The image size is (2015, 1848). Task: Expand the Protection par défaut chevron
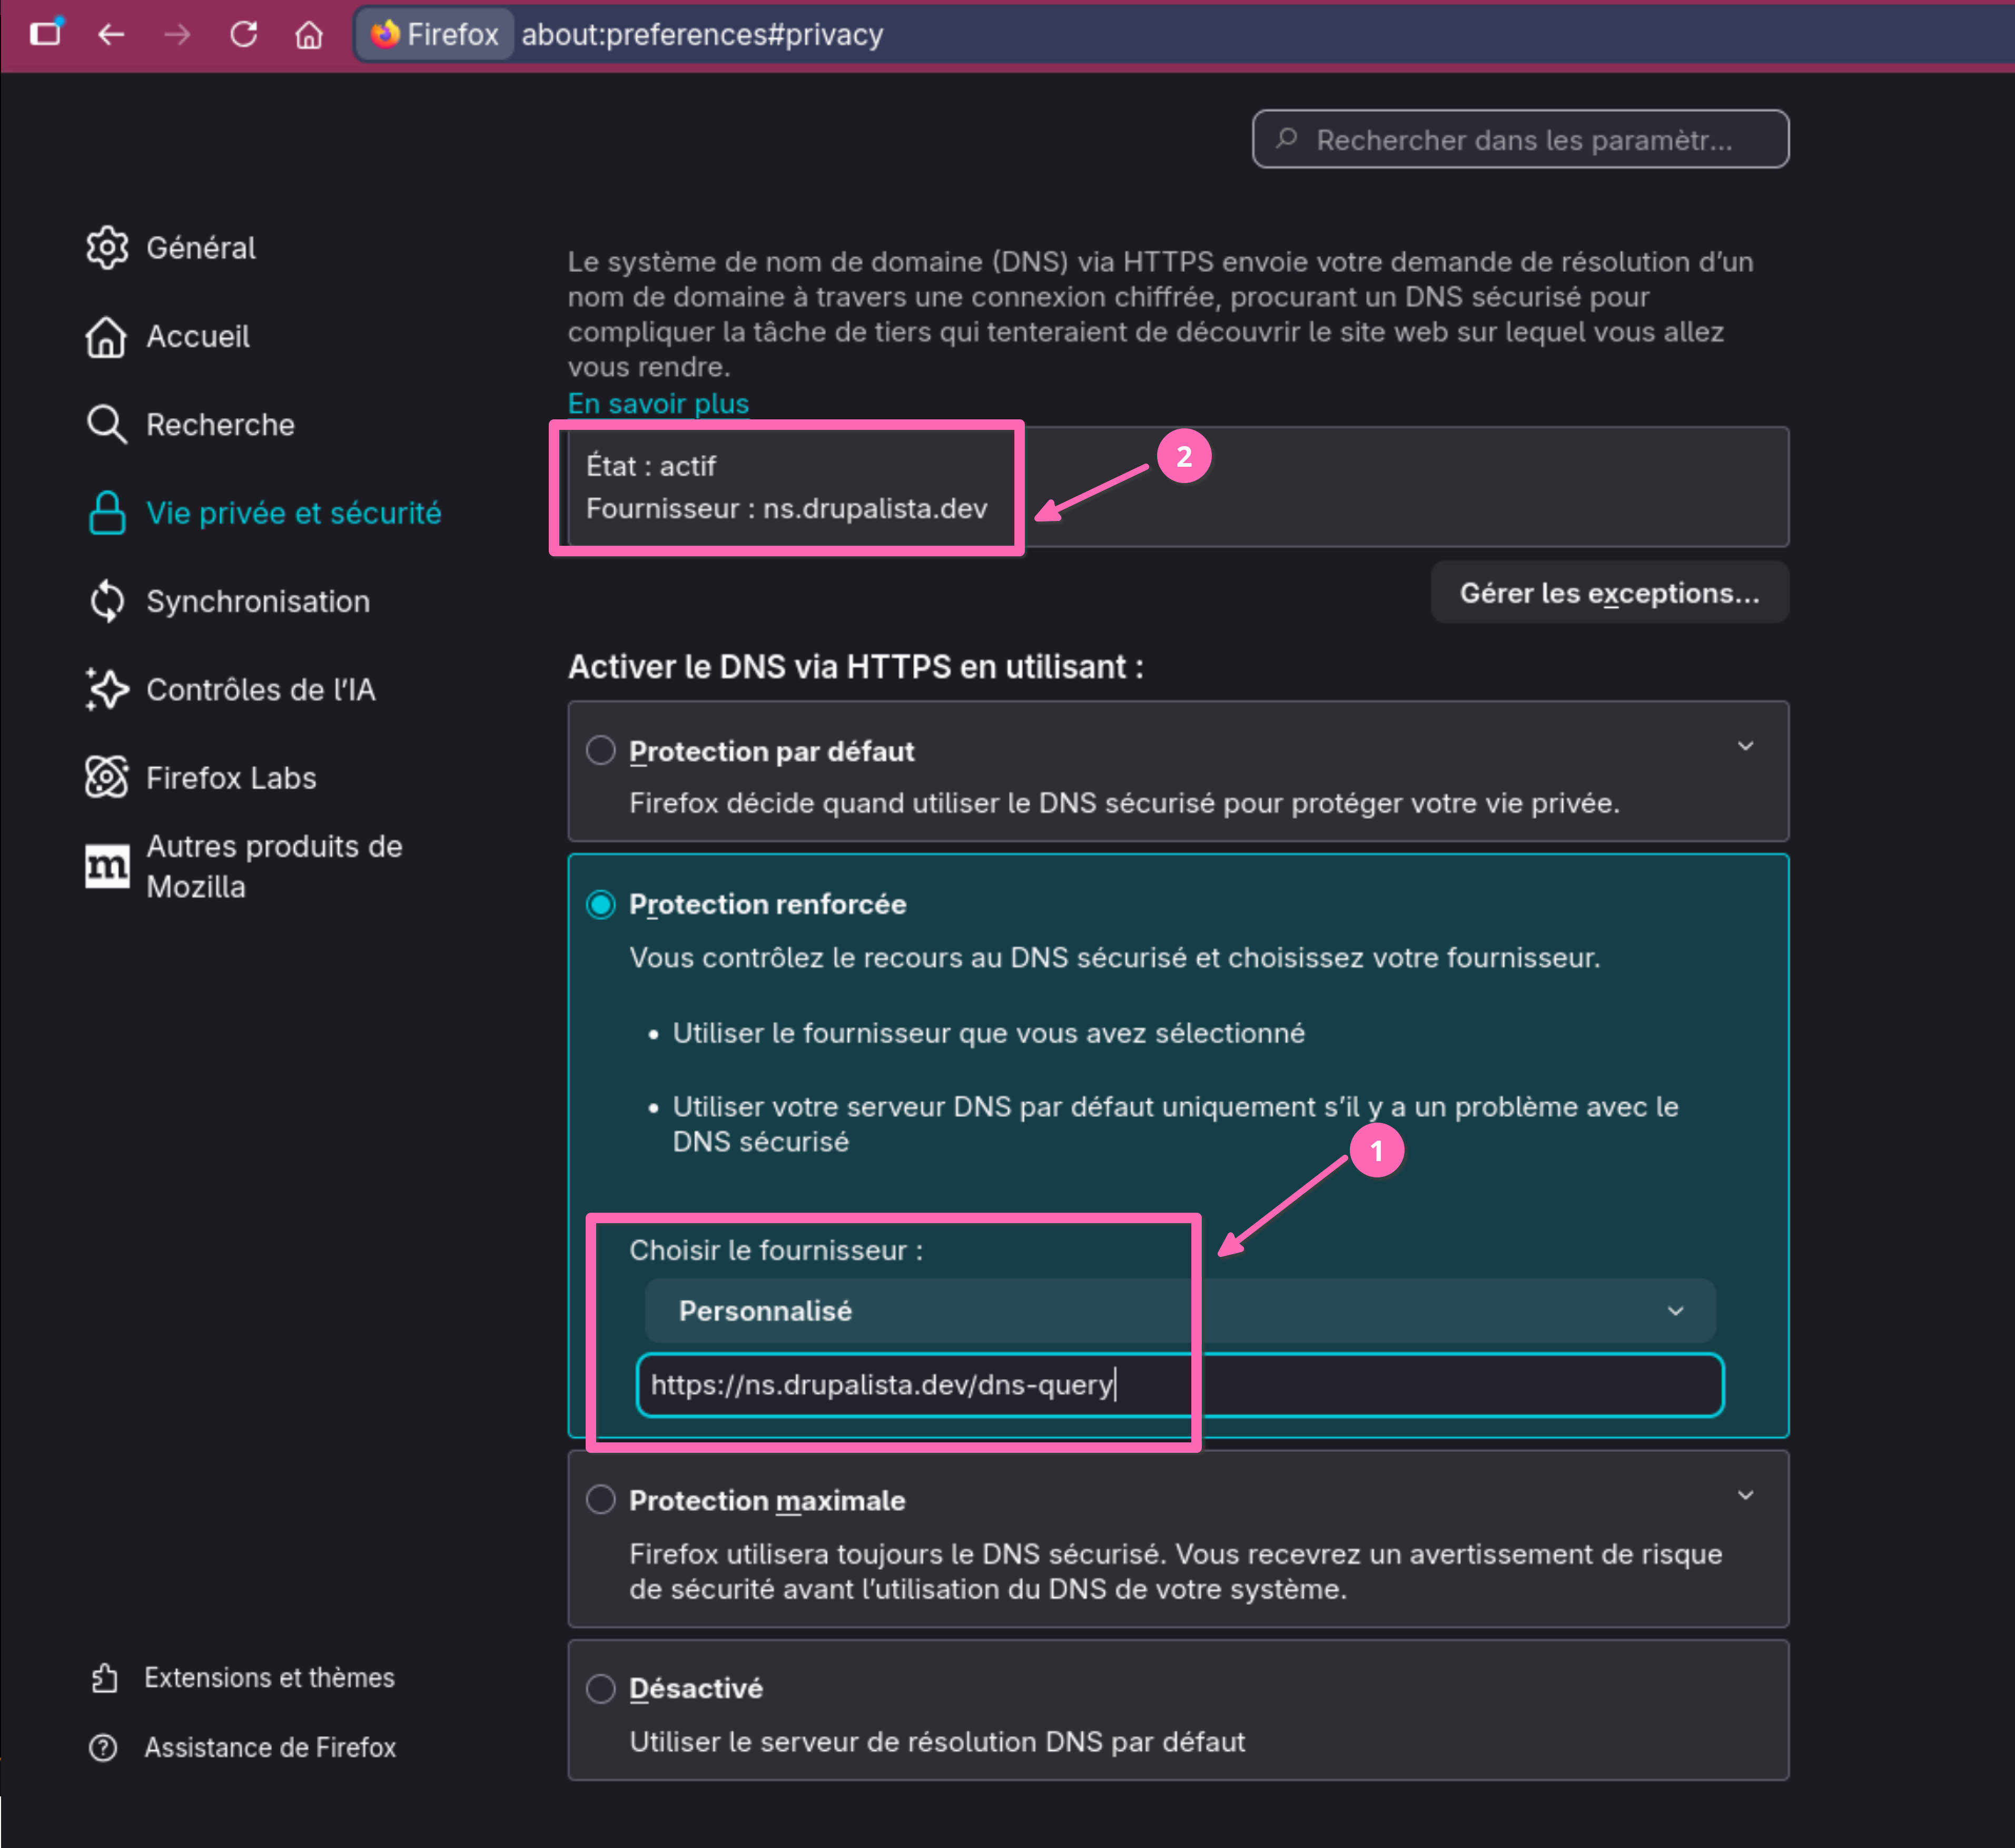(x=1745, y=746)
